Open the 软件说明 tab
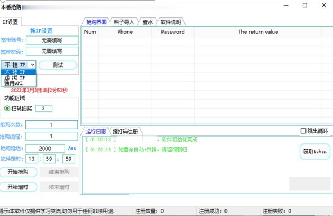Screen dimensions: 333x216 point(171,22)
